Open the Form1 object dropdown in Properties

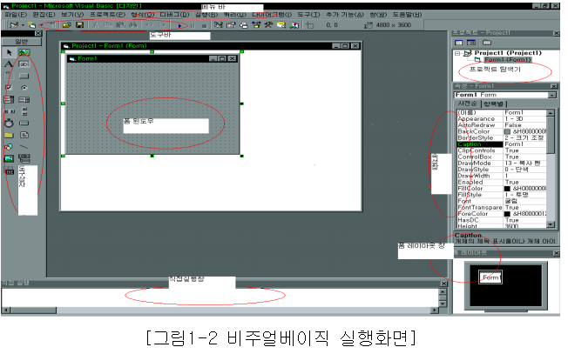[551, 95]
